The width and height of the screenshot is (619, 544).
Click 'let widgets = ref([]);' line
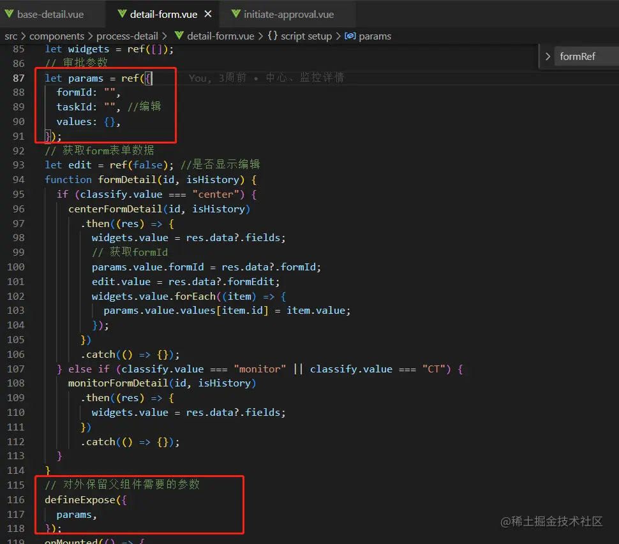pyautogui.click(x=109, y=49)
